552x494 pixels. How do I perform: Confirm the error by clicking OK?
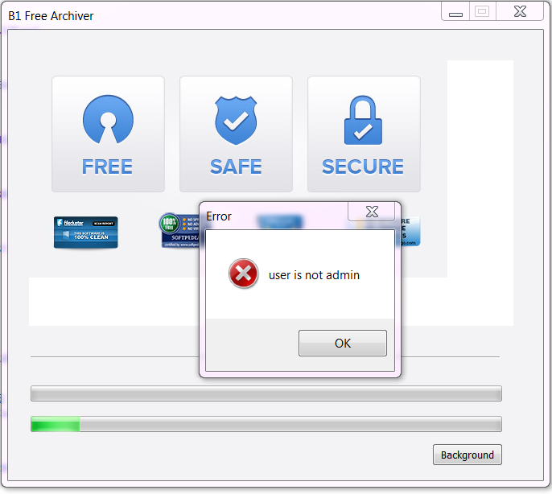[343, 343]
